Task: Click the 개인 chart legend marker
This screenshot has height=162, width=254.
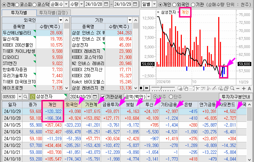Action: coord(178,12)
